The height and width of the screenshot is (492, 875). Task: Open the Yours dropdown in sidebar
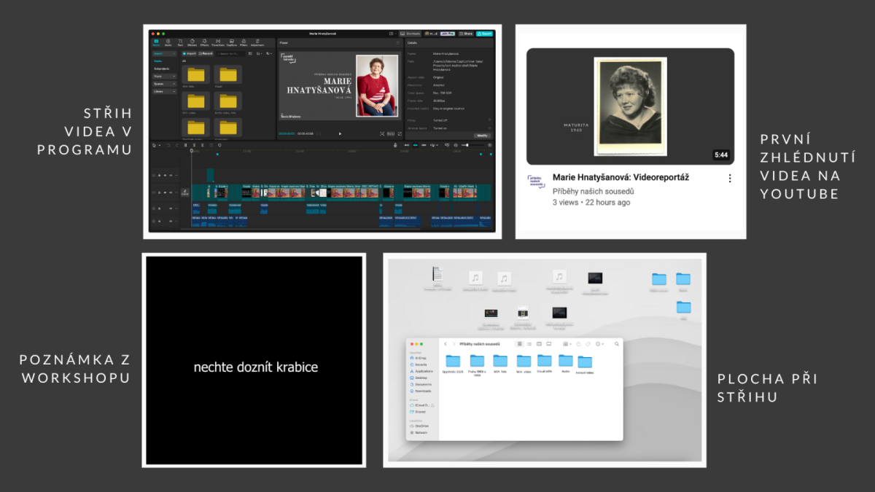coord(164,76)
